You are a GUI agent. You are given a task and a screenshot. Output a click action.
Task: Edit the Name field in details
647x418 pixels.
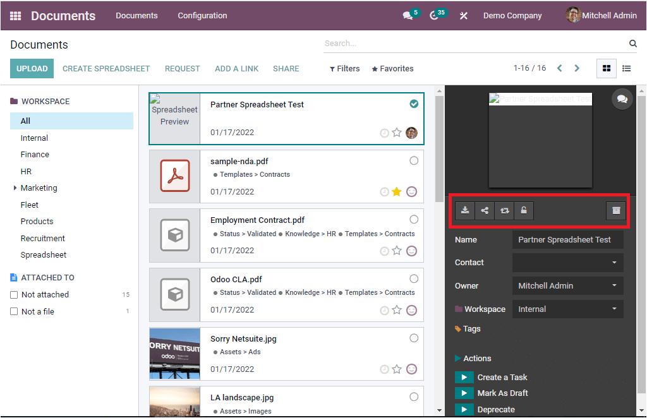pos(568,240)
